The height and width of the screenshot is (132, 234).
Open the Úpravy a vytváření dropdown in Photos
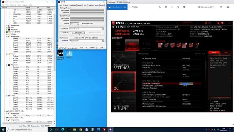click(x=207, y=7)
